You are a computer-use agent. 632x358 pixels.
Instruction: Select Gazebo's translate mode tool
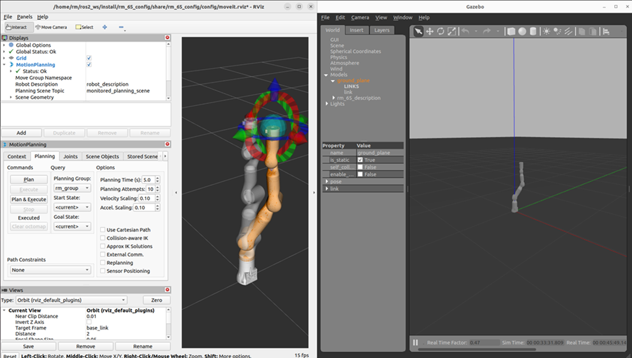429,31
